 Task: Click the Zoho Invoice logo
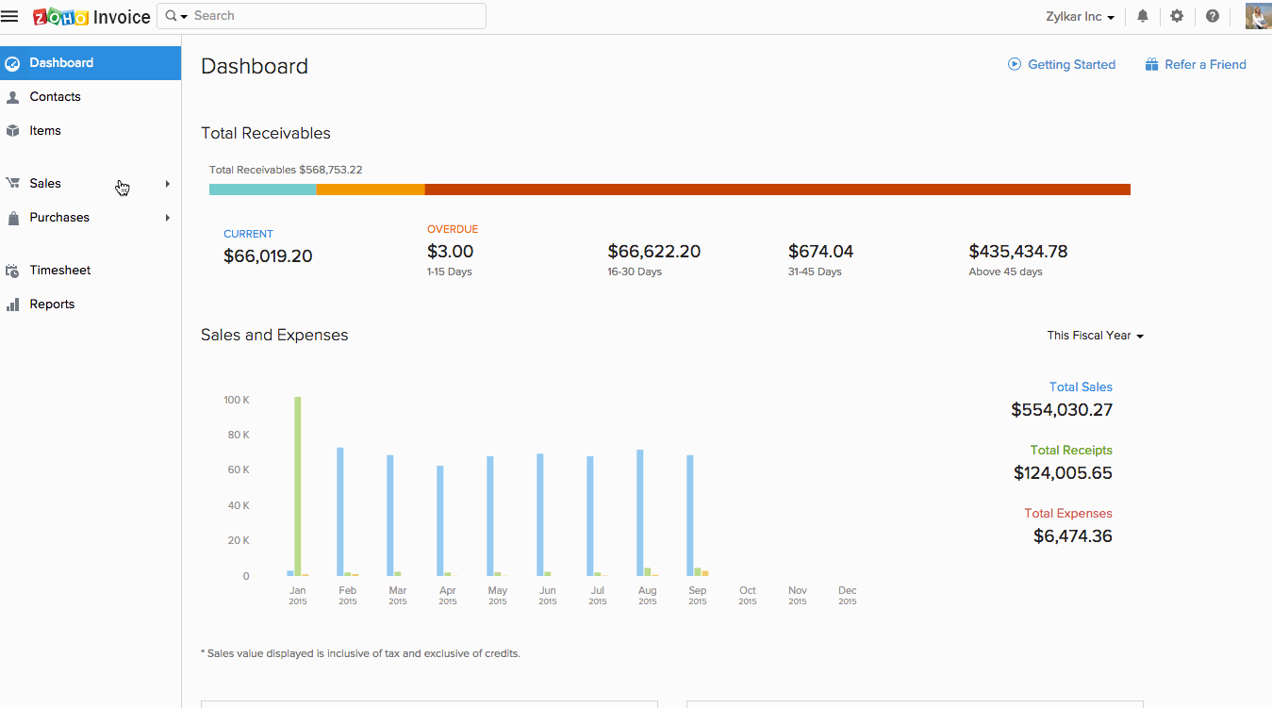(x=91, y=17)
